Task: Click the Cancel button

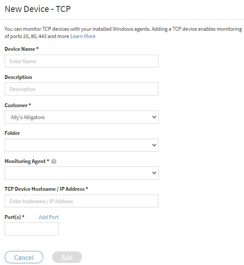Action: (x=24, y=257)
